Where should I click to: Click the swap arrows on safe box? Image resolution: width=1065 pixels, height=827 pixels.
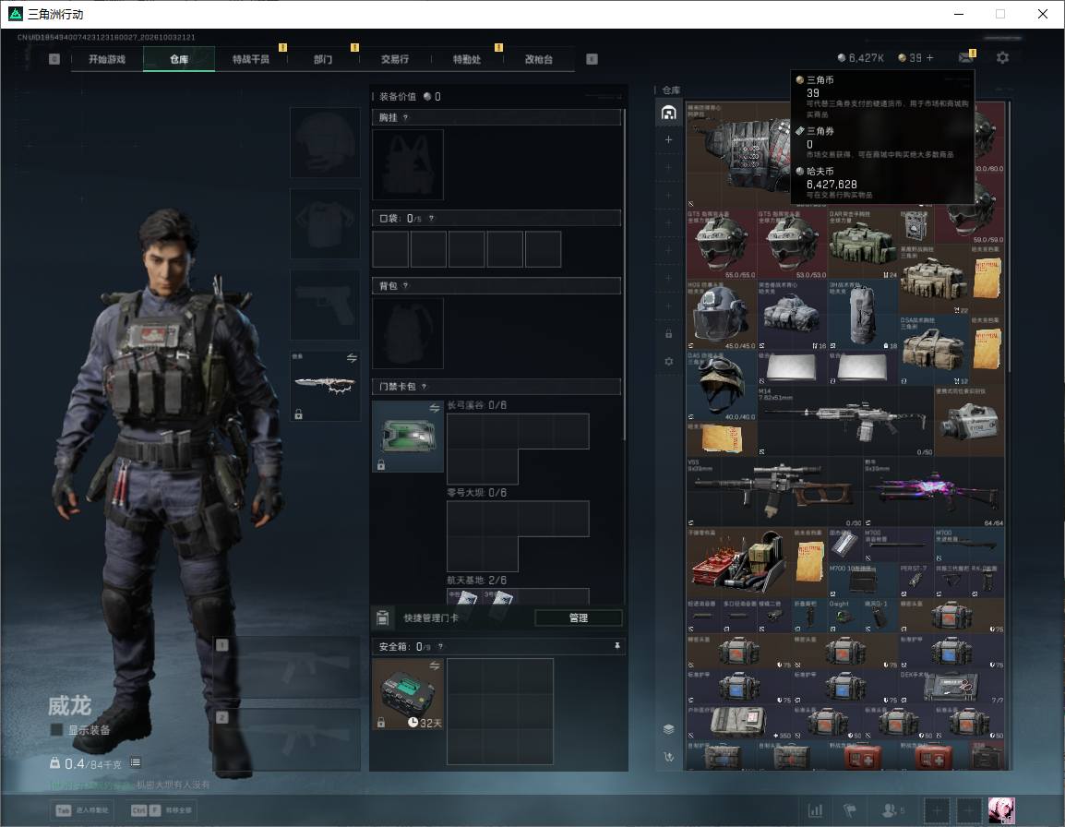click(435, 666)
